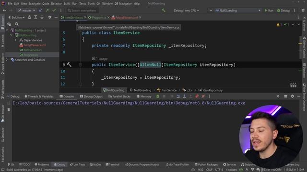Click the hammer quick-action icon on line 9

69,64
